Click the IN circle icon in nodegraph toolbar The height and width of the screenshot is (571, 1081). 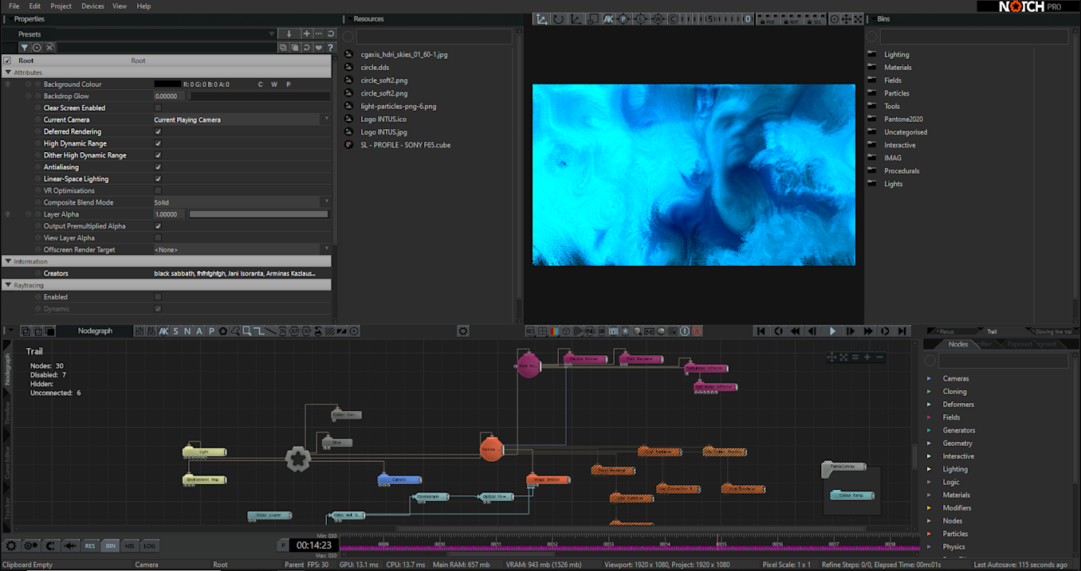pos(282,331)
